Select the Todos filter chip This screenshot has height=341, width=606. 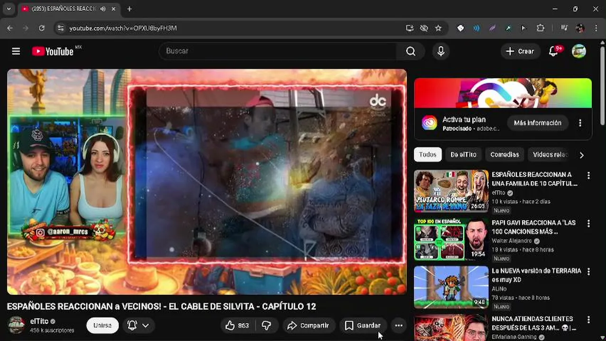tap(428, 155)
